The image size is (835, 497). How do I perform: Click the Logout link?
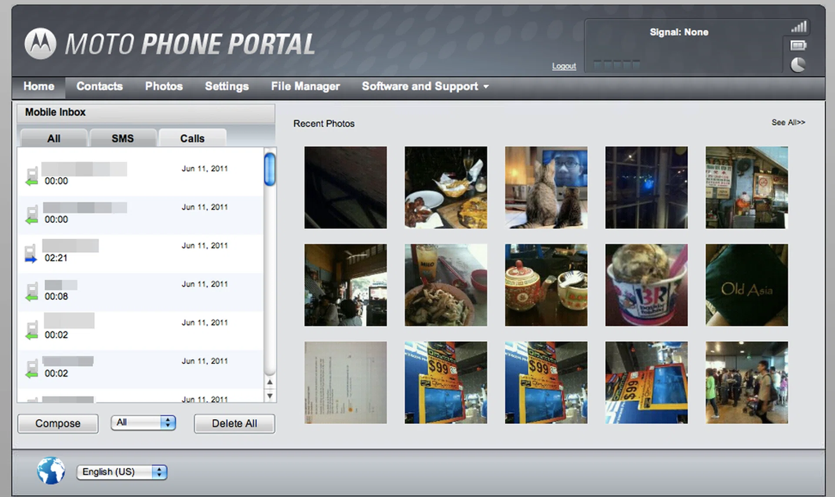pyautogui.click(x=564, y=66)
